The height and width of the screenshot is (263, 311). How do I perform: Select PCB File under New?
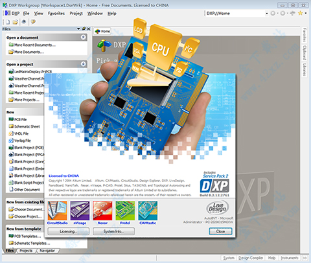coord(21,119)
